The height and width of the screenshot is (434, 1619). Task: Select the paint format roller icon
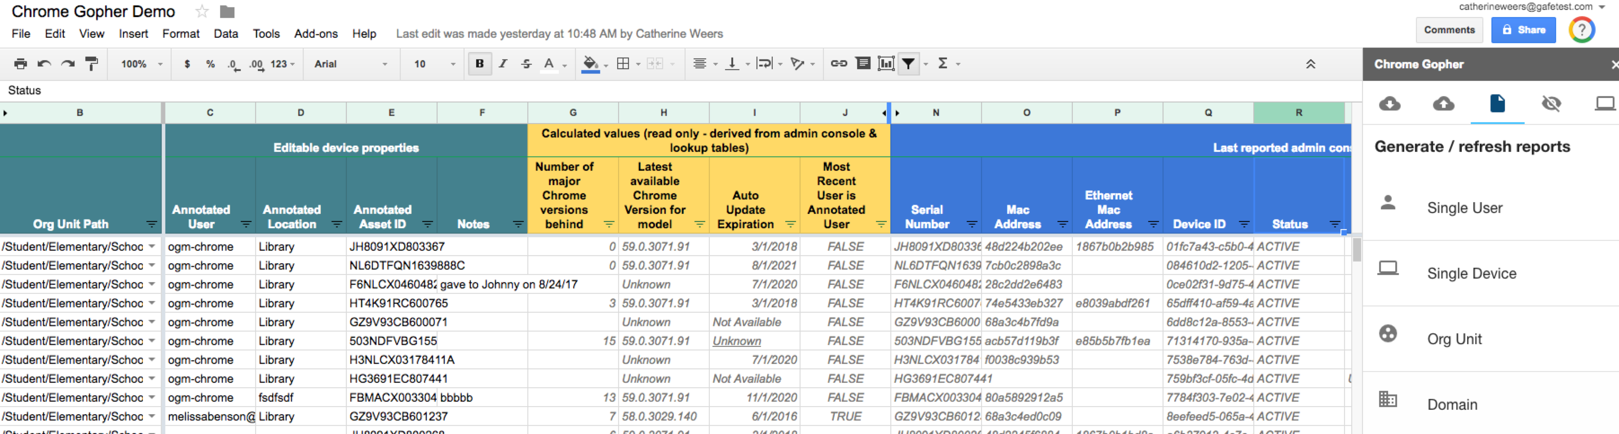click(92, 63)
